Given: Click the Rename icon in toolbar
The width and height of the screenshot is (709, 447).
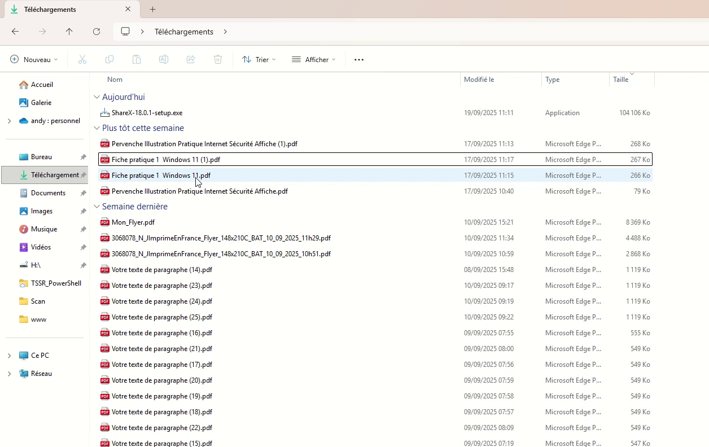Looking at the screenshot, I should pos(164,59).
